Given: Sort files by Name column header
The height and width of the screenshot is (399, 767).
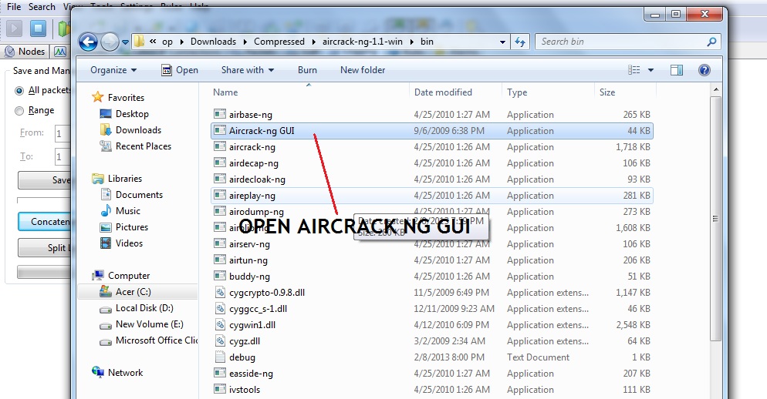Looking at the screenshot, I should tap(225, 92).
